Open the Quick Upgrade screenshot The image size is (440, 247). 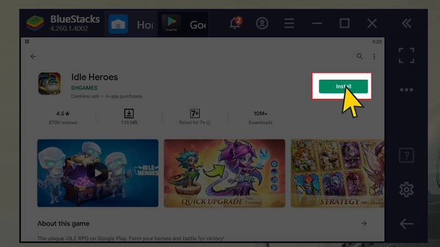(x=224, y=173)
